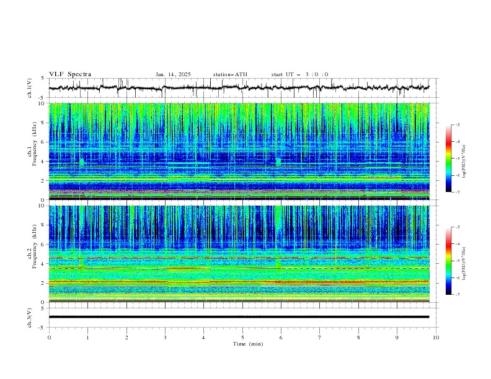Click the time axis tick label '3'
Image resolution: width=491 pixels, height=379 pixels.
pyautogui.click(x=165, y=338)
